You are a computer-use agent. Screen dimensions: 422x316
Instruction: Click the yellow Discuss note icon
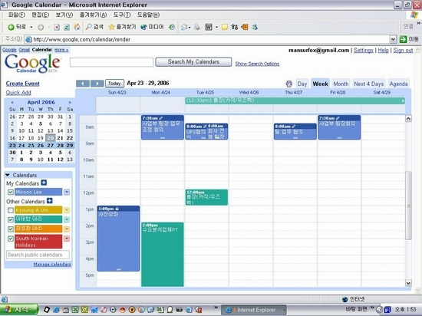click(225, 27)
